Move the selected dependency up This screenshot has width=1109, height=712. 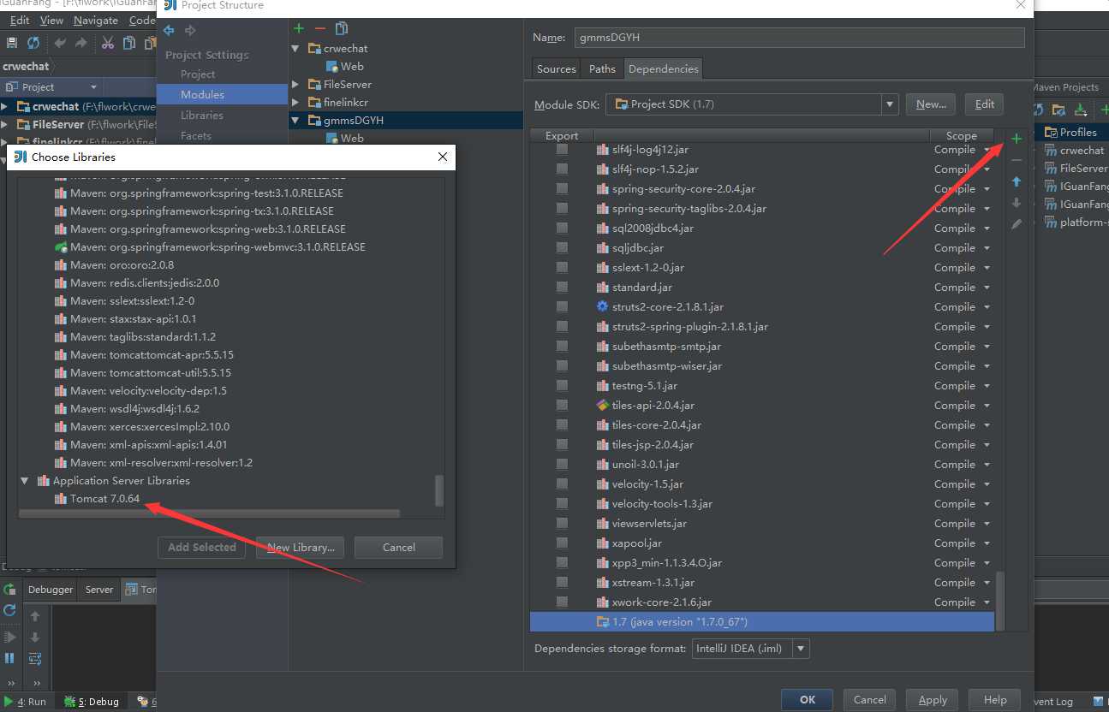(x=1017, y=182)
